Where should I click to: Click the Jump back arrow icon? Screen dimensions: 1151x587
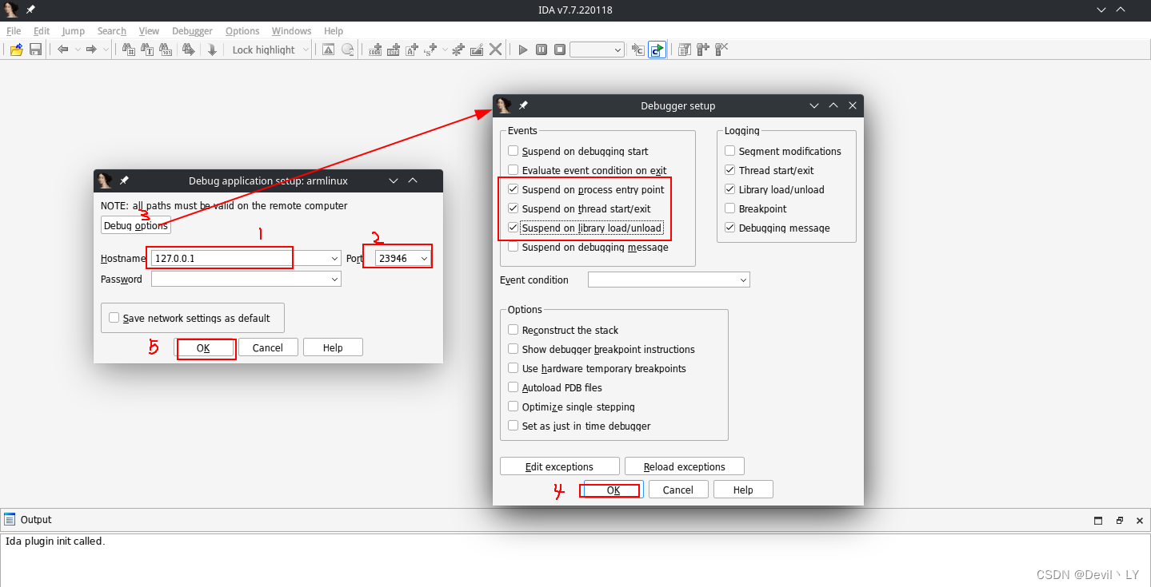point(63,50)
